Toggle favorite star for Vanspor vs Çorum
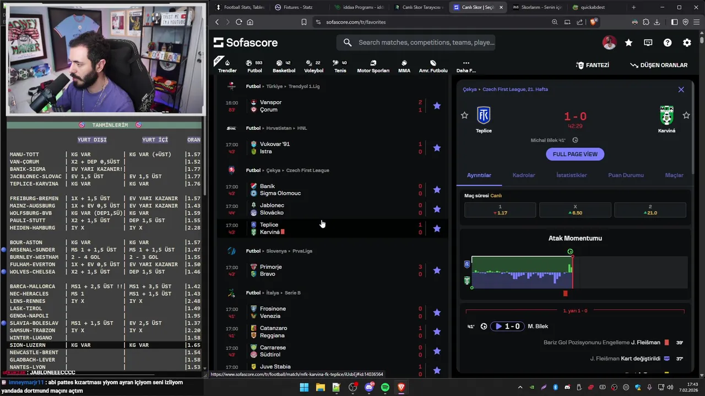 click(437, 106)
